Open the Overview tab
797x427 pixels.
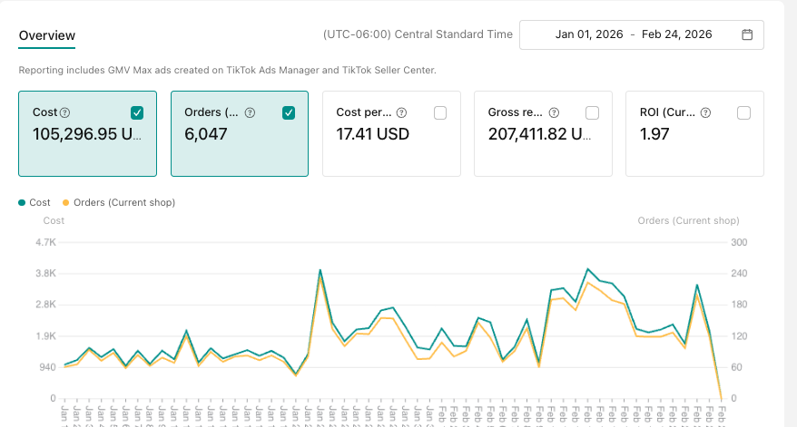point(47,35)
